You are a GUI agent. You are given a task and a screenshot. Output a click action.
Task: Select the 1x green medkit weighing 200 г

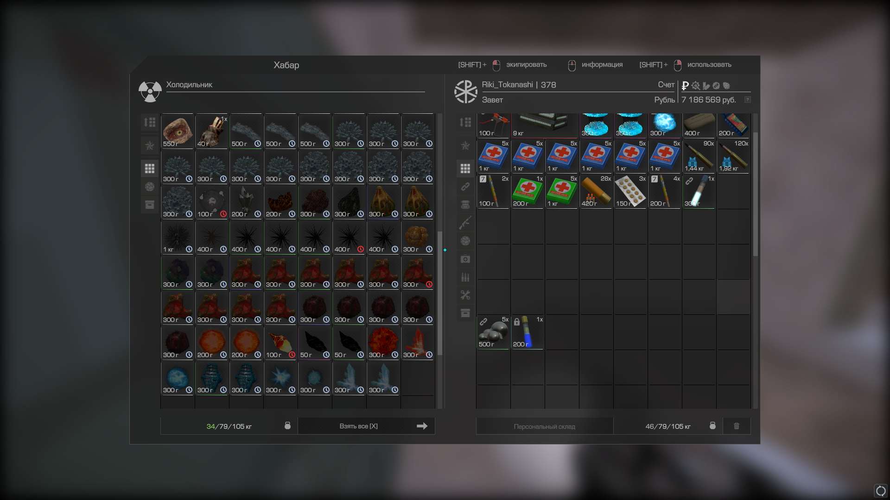528,191
